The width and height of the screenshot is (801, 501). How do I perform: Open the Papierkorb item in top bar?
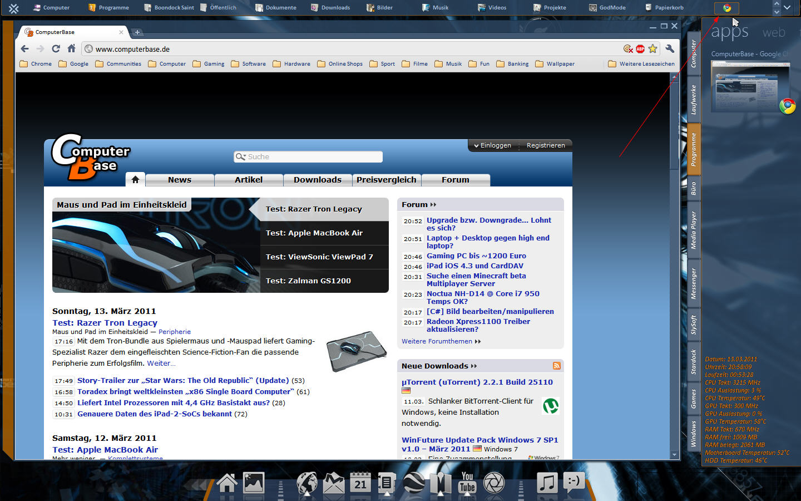point(664,8)
